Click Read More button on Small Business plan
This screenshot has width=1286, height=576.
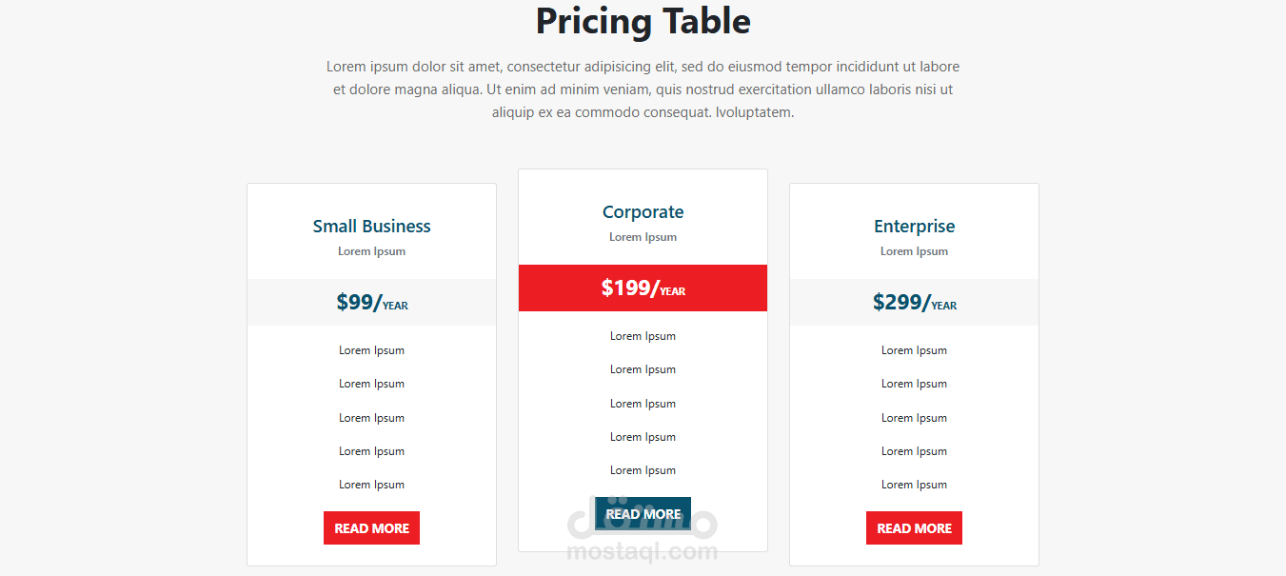[371, 528]
